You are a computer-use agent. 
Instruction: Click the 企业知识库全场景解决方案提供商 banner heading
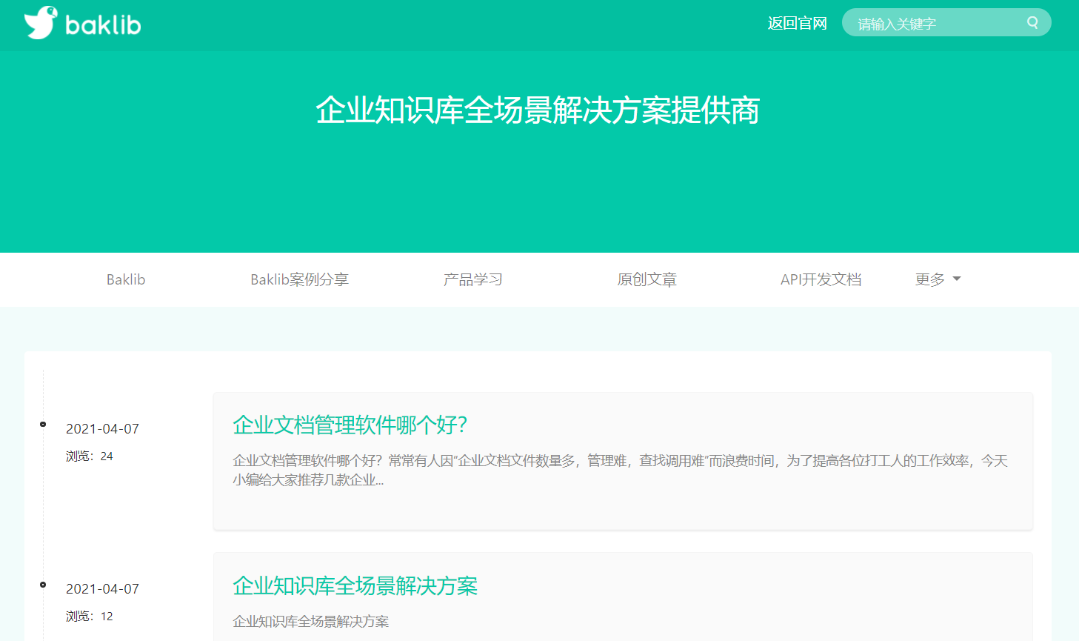(x=538, y=110)
